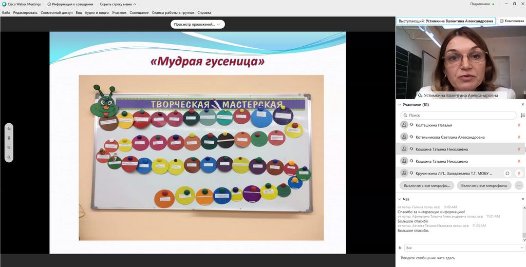Click Включить все микрофоны button
526x267 pixels.
click(484, 185)
